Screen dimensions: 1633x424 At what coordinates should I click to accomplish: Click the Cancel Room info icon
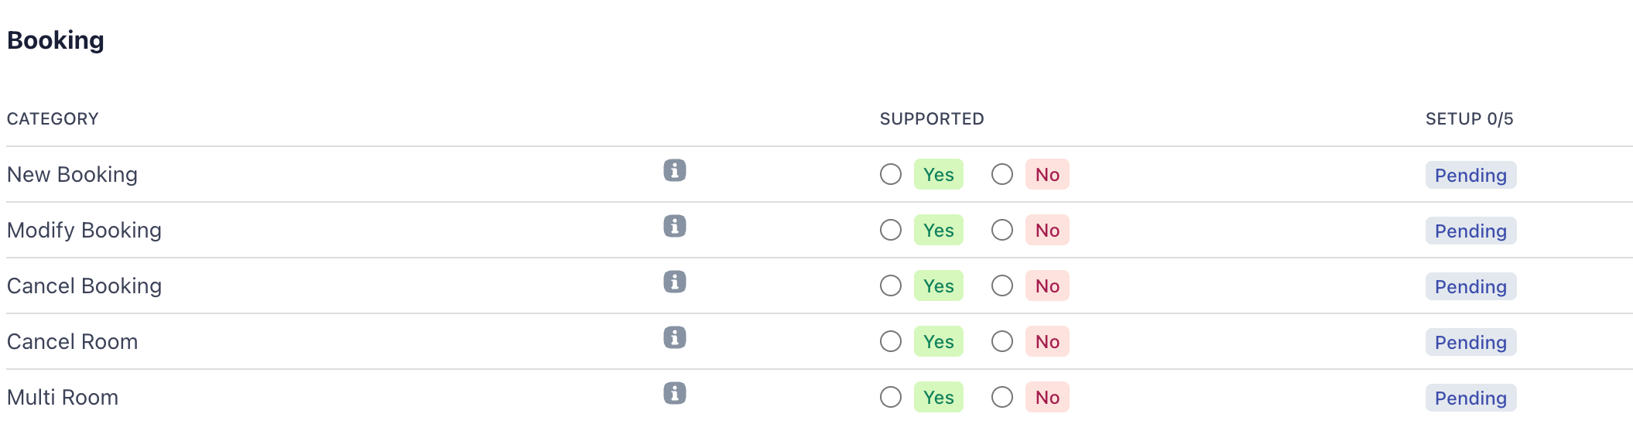[x=674, y=338]
